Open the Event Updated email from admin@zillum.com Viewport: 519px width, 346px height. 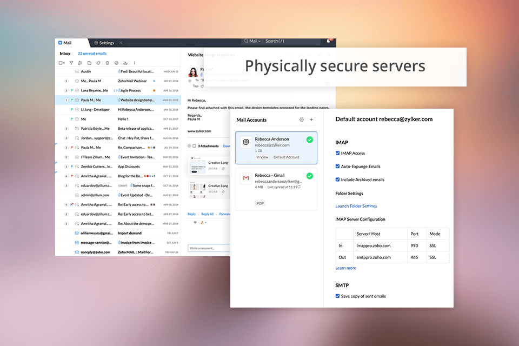pyautogui.click(x=118, y=195)
